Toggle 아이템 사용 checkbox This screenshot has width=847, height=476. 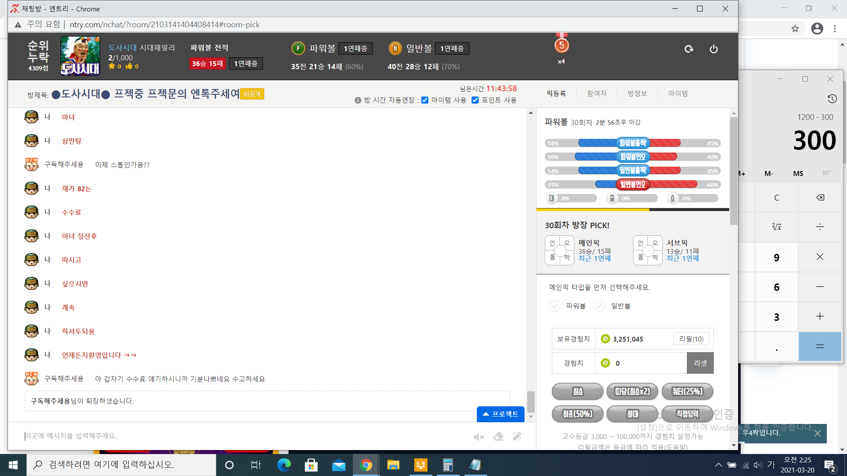(x=425, y=100)
